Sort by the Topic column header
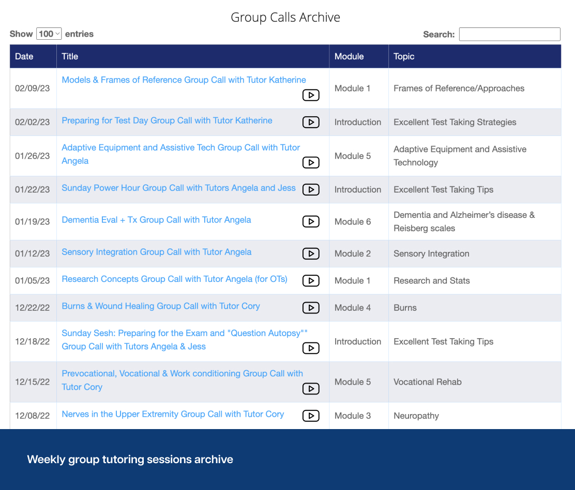Screen dimensions: 575x490 pyautogui.click(x=404, y=56)
